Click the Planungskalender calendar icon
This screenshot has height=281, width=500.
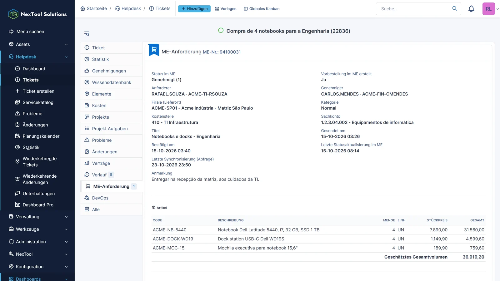(17, 136)
